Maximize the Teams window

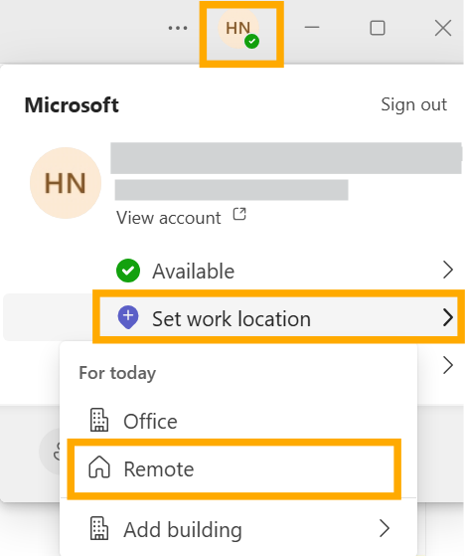coord(378,28)
